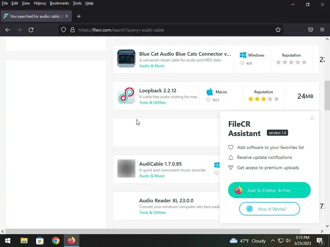The image size is (330, 247).
Task: Open the Save to Pocket icon
Action: point(311,30)
